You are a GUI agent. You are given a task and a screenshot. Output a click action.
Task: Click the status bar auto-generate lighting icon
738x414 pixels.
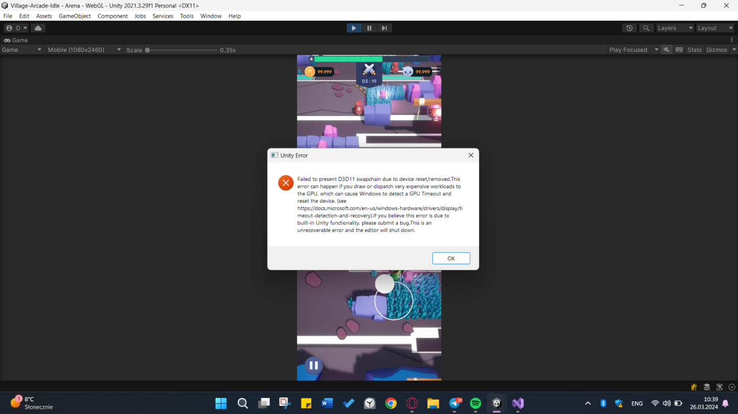pyautogui.click(x=720, y=387)
